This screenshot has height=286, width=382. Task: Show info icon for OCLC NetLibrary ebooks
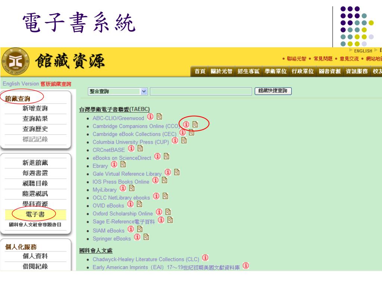tap(156, 196)
